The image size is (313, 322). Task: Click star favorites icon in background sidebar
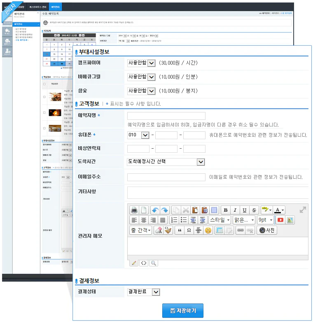(7, 31)
